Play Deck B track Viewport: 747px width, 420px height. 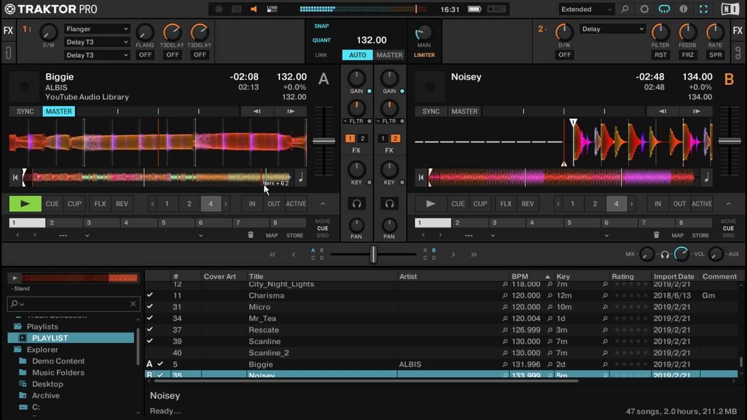pyautogui.click(x=431, y=204)
